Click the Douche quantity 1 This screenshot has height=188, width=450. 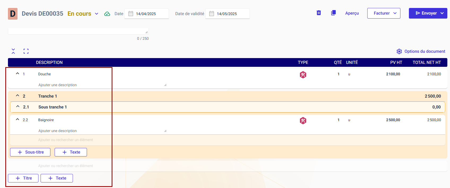[338, 74]
